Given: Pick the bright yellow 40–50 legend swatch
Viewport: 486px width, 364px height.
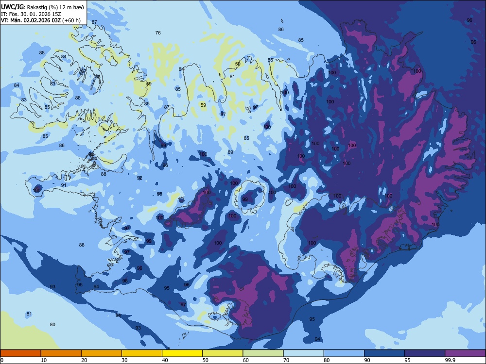Looking at the screenshot, I should [182, 353].
